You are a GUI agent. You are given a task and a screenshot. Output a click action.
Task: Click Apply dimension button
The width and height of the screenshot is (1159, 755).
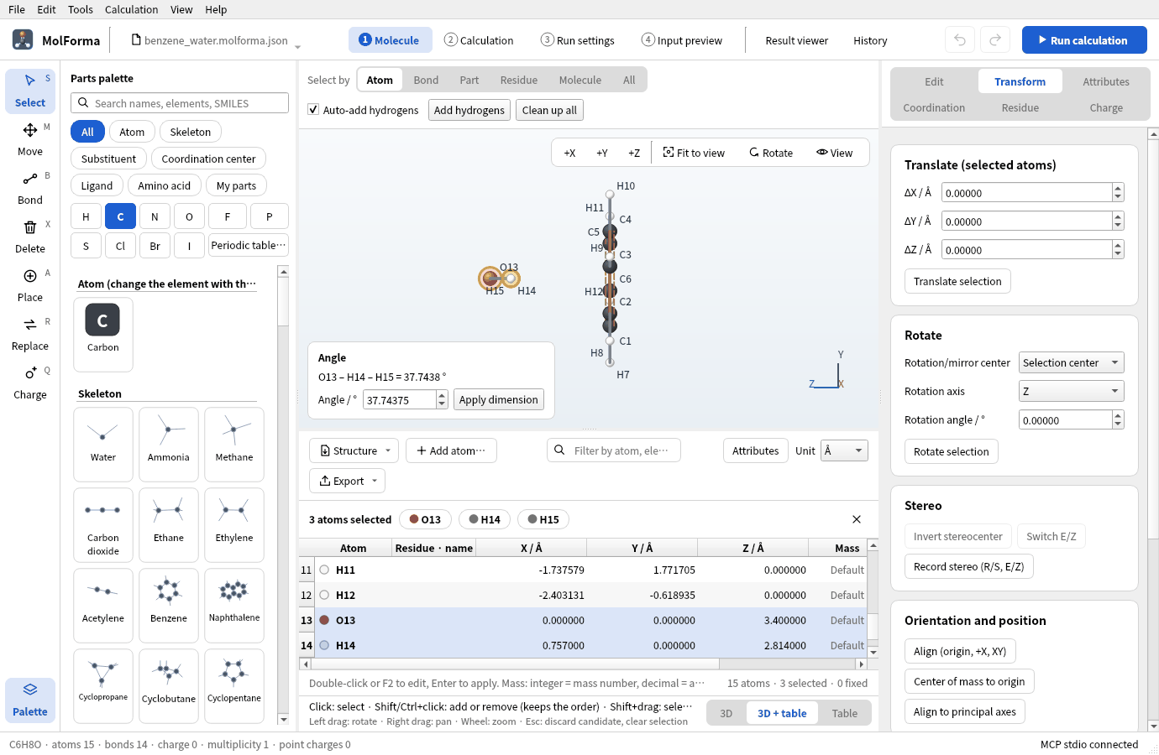point(498,399)
